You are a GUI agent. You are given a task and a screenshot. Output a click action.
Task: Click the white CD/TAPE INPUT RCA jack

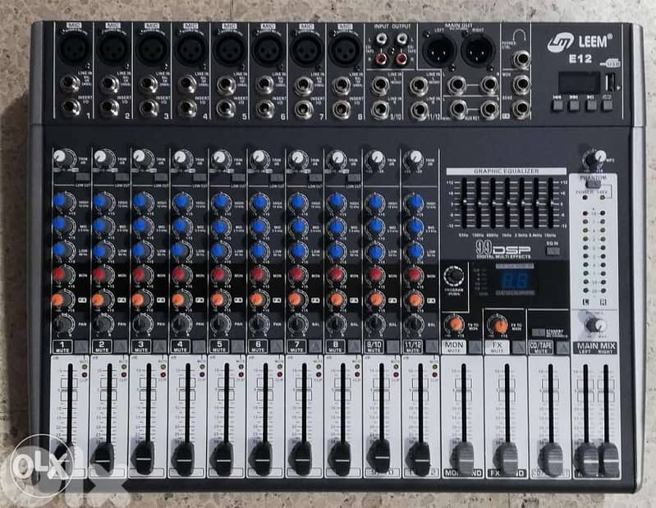coord(382,40)
